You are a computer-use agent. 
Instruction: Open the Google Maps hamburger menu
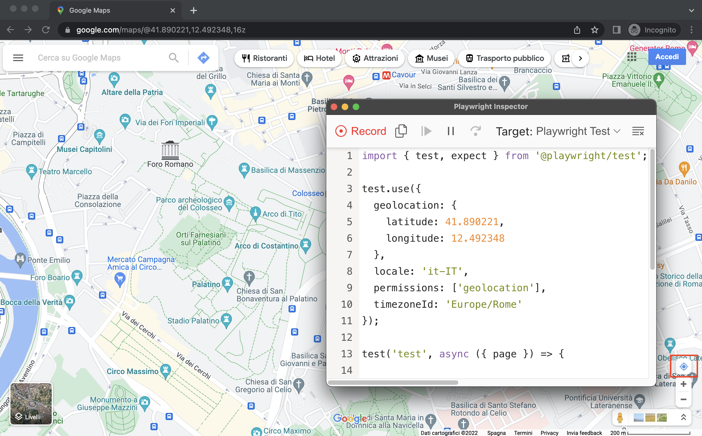18,58
